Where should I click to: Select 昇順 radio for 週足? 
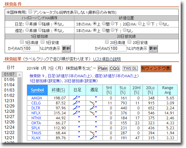point(27,30)
